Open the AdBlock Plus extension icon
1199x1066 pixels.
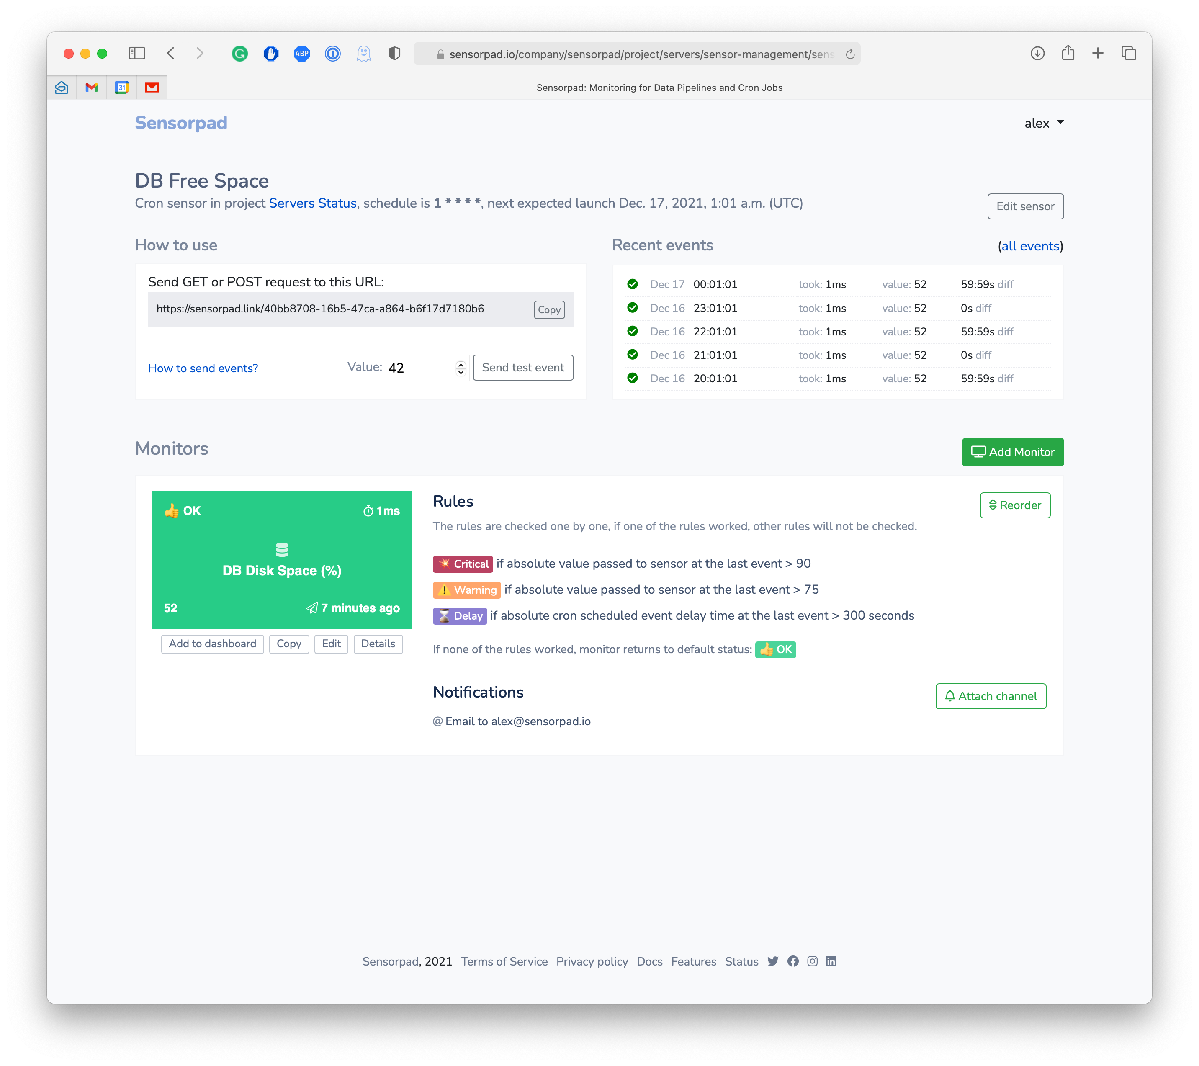click(x=301, y=54)
